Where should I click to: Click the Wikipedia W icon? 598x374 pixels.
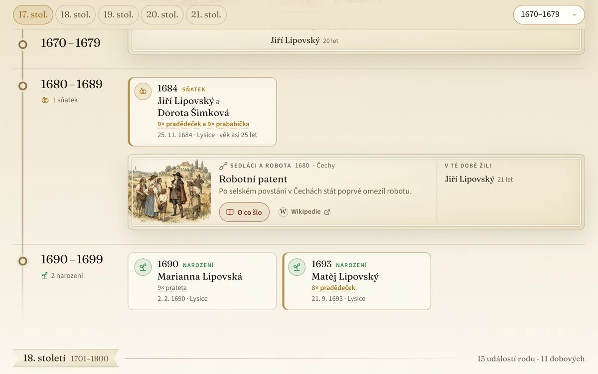[x=283, y=212]
